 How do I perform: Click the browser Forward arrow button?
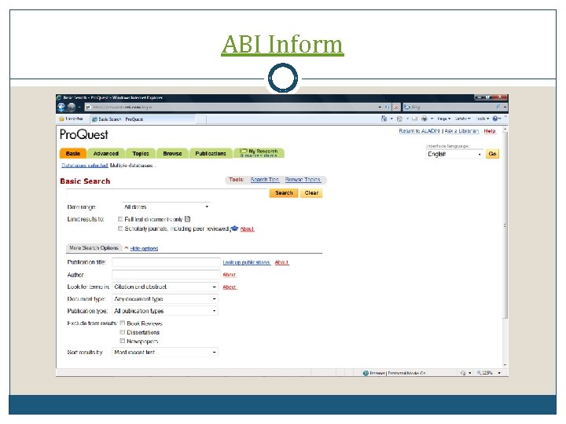(x=72, y=107)
